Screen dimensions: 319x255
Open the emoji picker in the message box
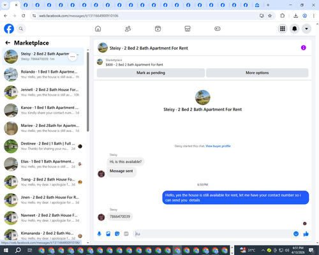click(296, 234)
